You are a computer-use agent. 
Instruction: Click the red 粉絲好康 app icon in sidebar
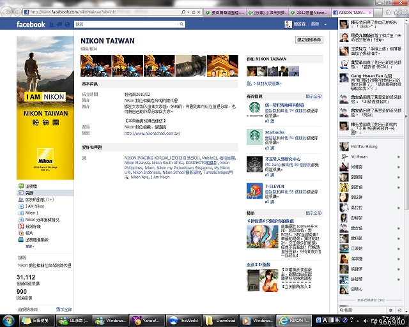pyautogui.click(x=21, y=226)
